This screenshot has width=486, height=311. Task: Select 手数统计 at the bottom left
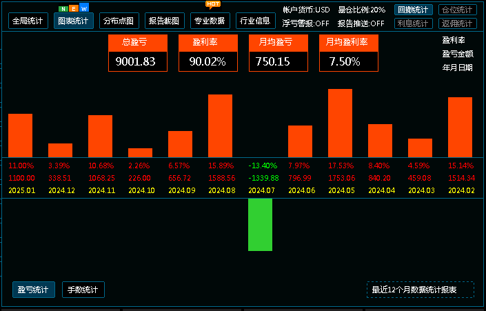pos(83,290)
